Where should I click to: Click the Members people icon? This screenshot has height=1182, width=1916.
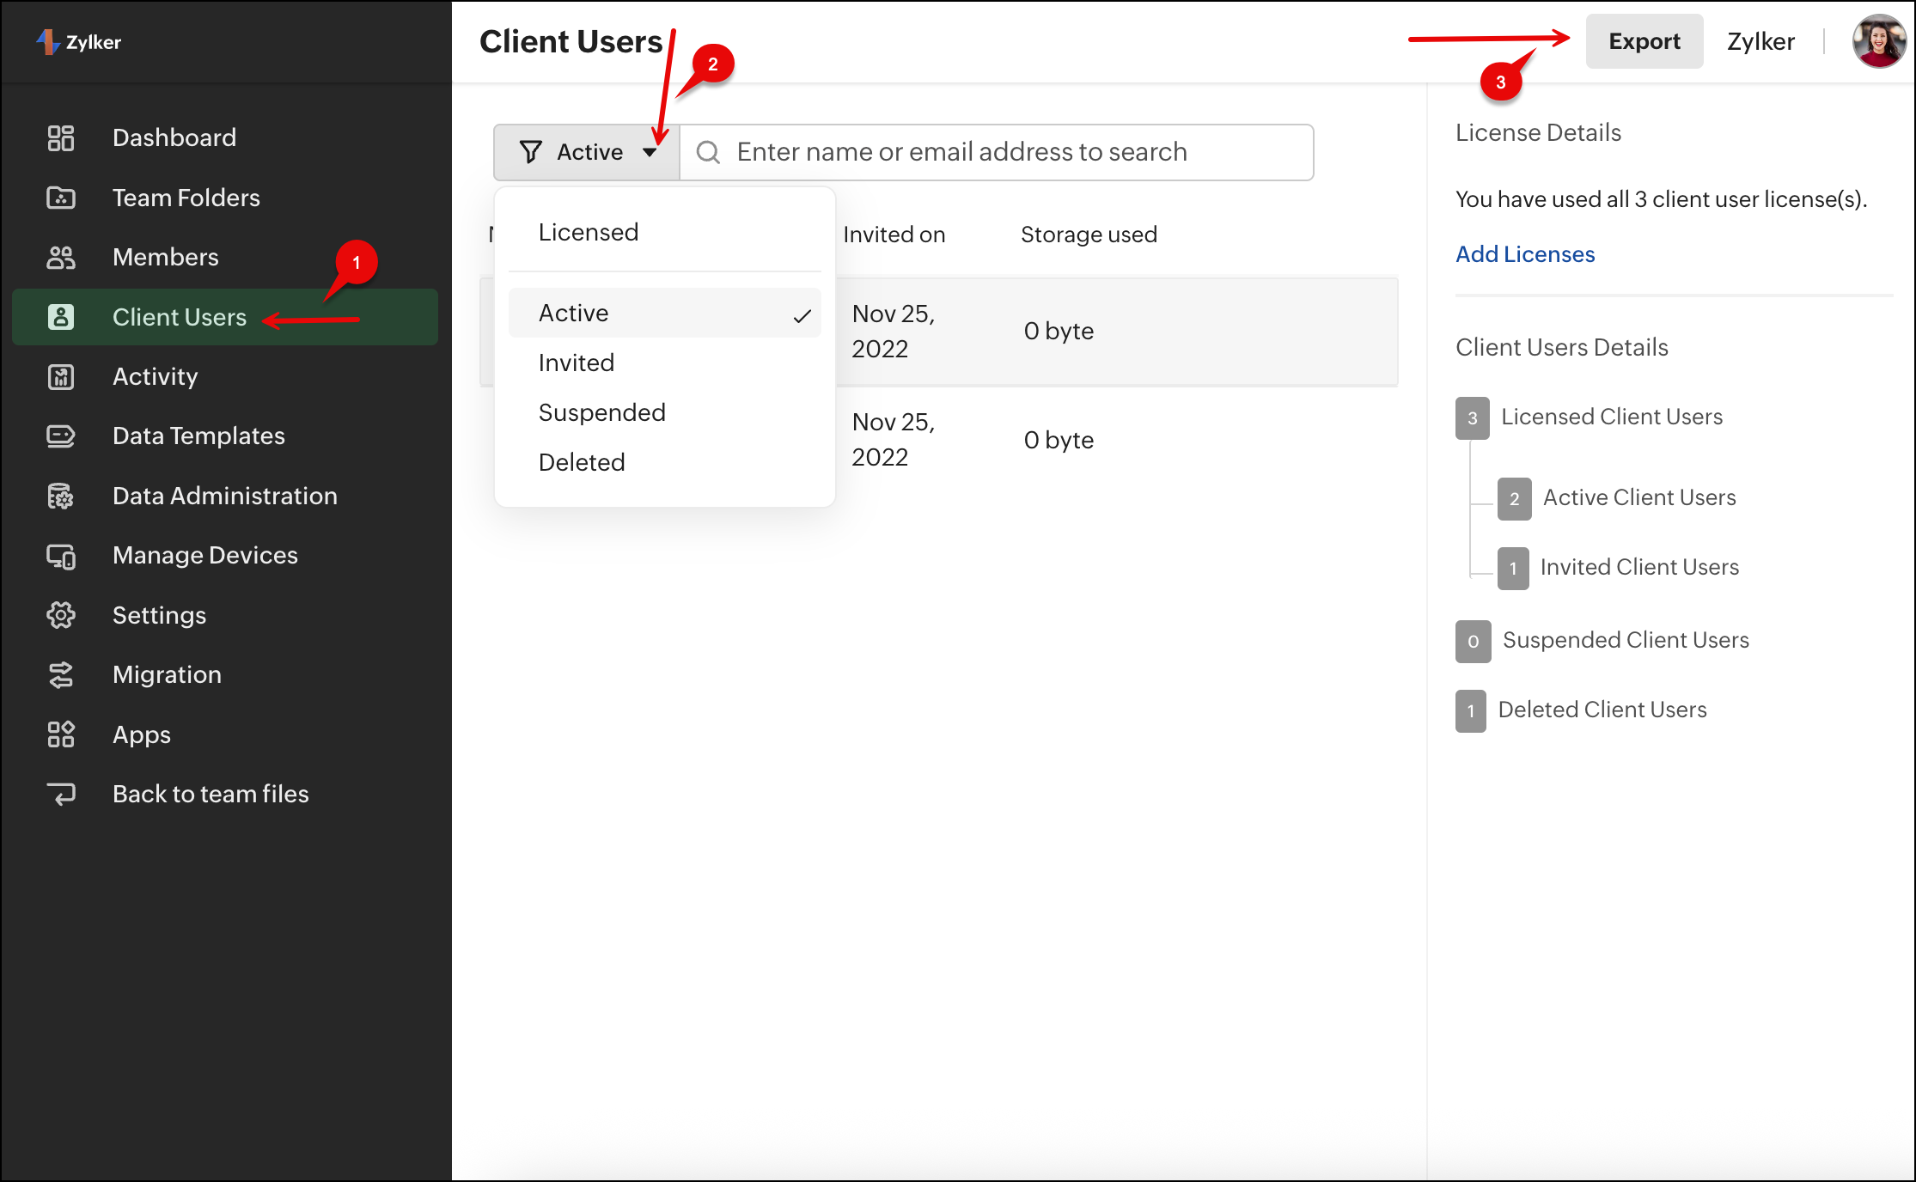[x=61, y=257]
